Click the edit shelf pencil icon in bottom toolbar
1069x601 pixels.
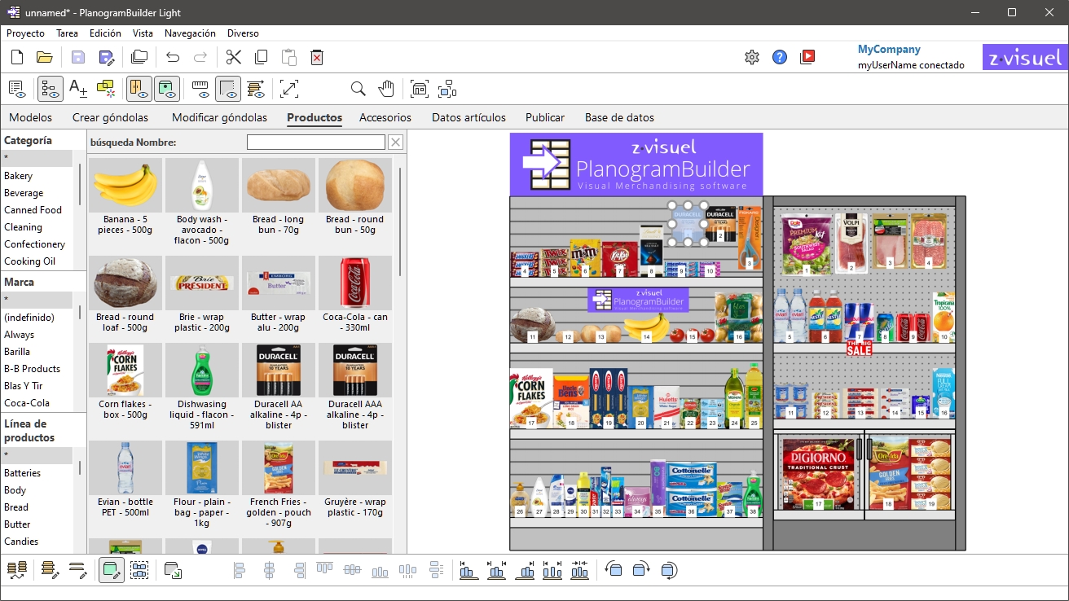pyautogui.click(x=51, y=570)
